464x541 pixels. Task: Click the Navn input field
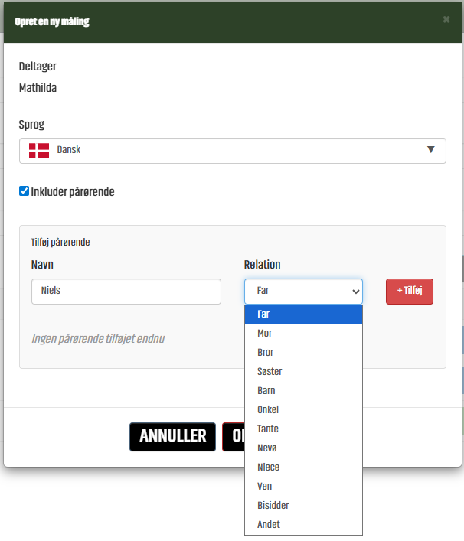coord(126,291)
